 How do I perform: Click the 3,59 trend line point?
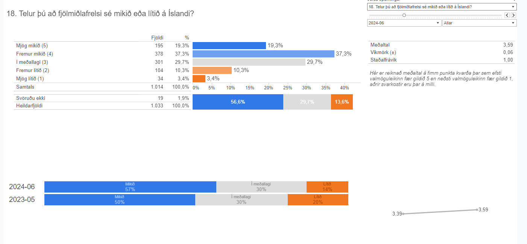point(477,209)
